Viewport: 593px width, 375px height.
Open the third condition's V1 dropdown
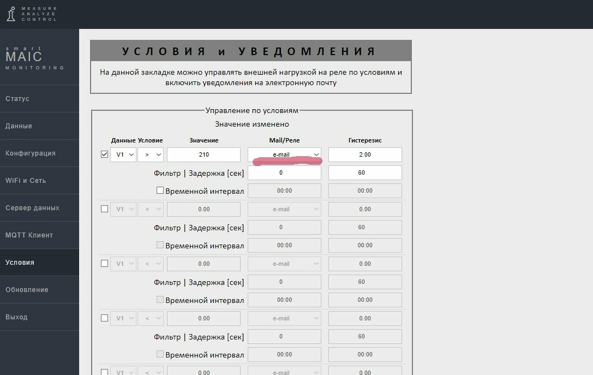(x=123, y=263)
